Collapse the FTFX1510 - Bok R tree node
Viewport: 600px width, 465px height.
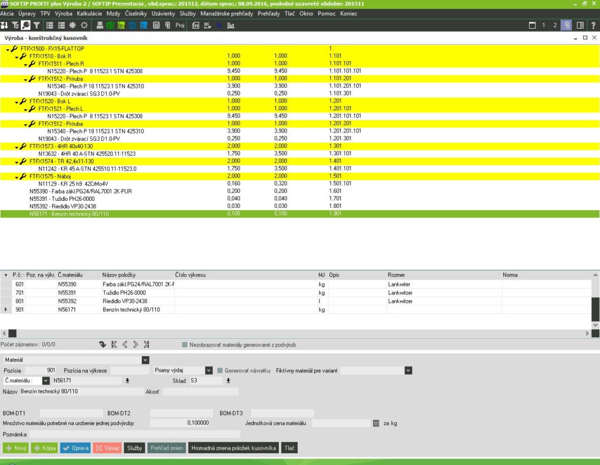point(16,56)
